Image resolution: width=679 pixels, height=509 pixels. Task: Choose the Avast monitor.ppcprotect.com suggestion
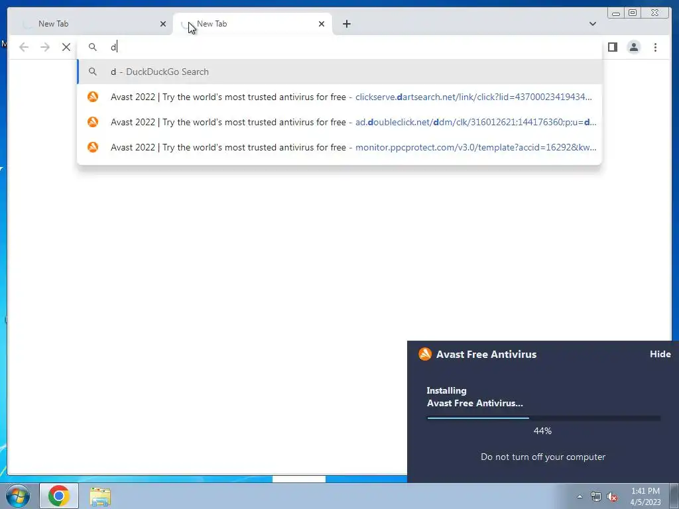tap(339, 147)
